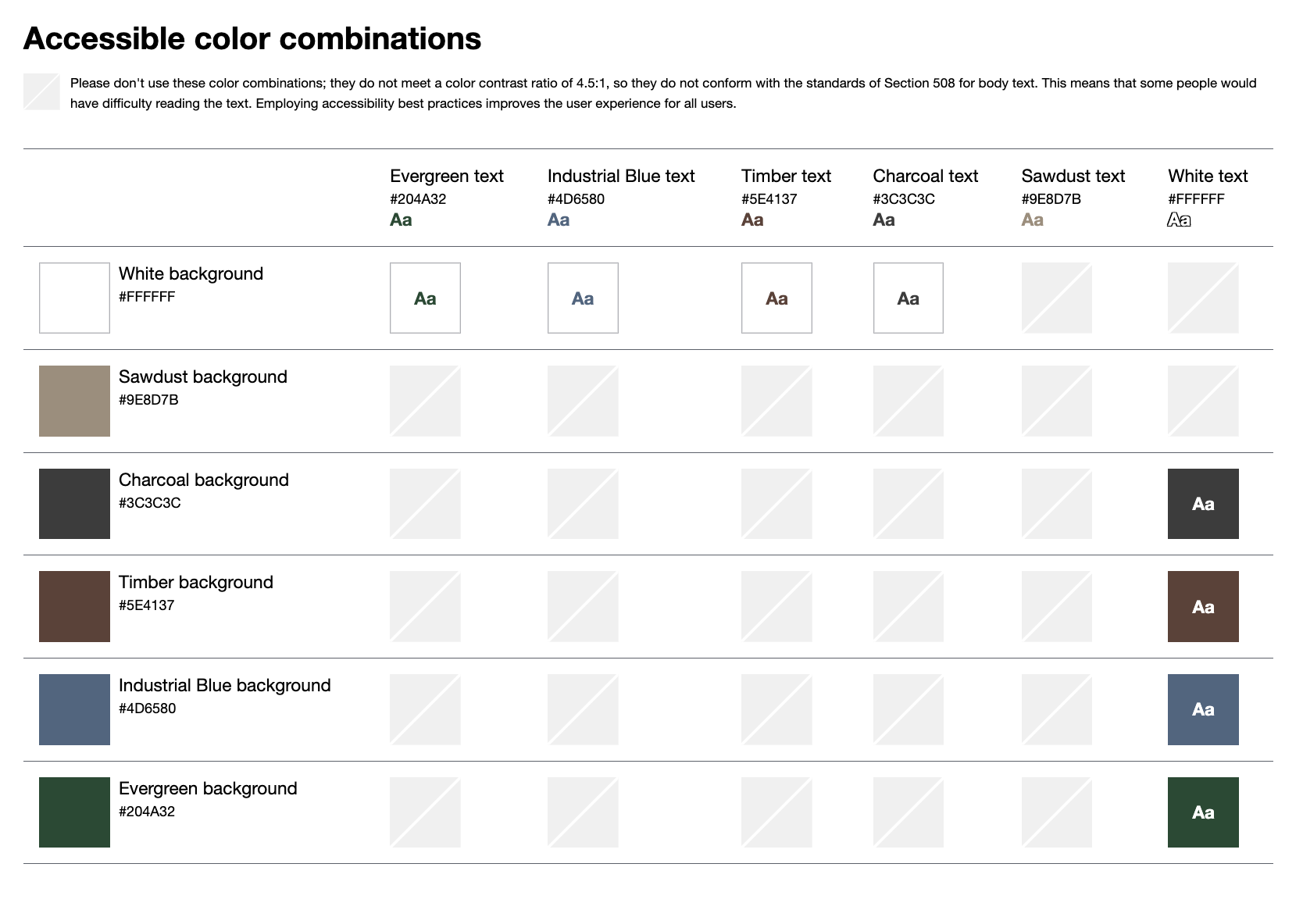Click the Accessible color combinations heading
This screenshot has height=903, width=1303.
[252, 38]
